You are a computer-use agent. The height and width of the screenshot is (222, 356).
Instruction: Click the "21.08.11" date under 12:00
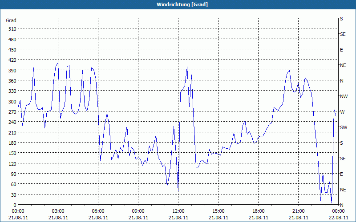[178, 218]
